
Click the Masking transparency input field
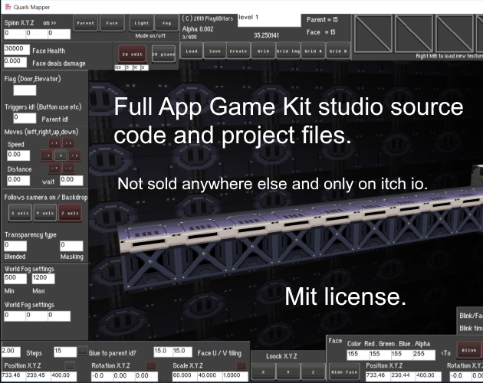(71, 246)
